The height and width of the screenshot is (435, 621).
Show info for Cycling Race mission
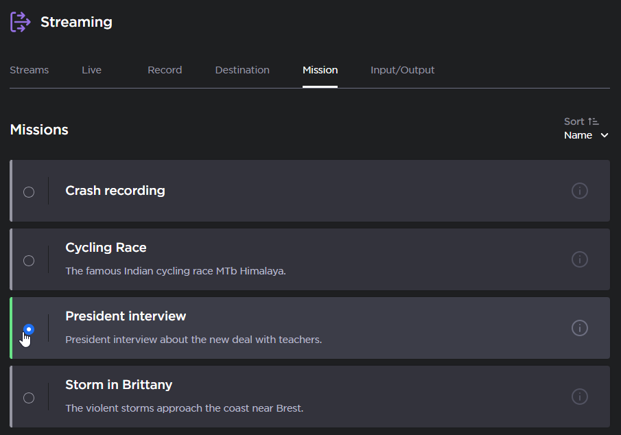click(579, 259)
